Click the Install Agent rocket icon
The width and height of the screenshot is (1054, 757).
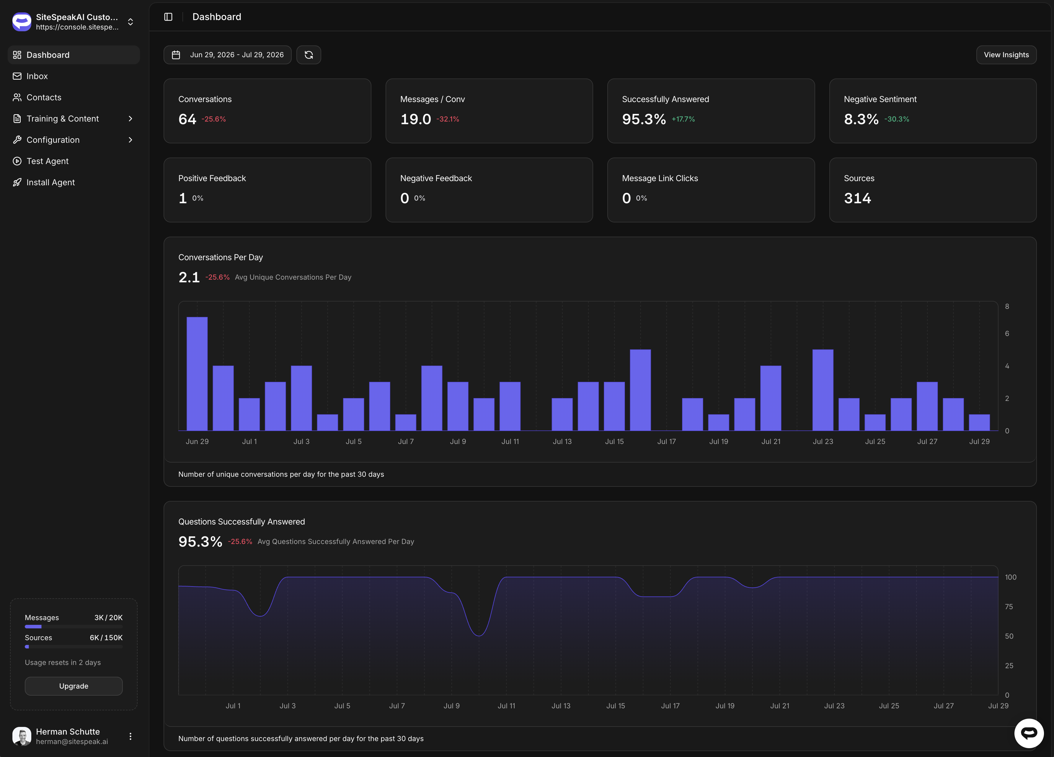(x=17, y=183)
